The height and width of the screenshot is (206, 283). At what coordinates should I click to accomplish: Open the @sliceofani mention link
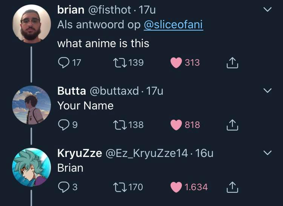click(x=173, y=25)
